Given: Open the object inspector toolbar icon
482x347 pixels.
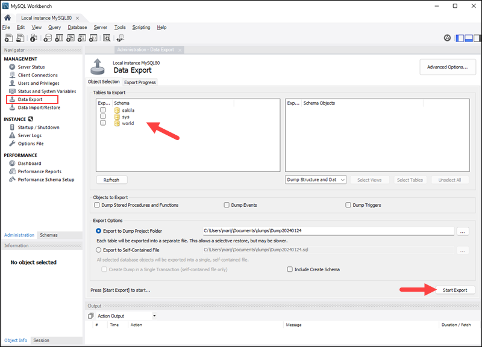Looking at the screenshot, I should coord(34,38).
